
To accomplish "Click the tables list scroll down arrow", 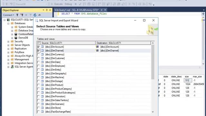I will click(153, 112).
